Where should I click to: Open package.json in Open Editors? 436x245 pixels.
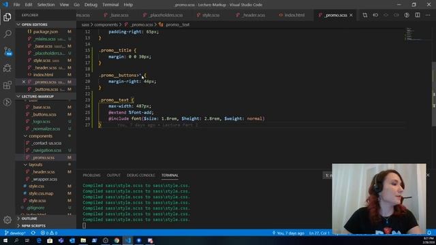tap(46, 32)
